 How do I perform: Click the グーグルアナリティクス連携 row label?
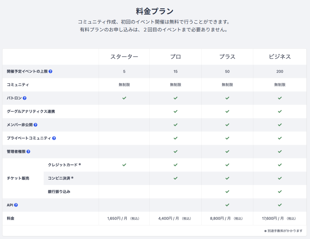(31, 112)
